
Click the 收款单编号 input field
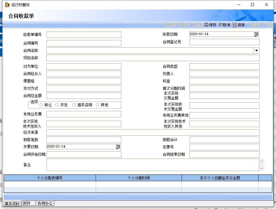[84, 35]
